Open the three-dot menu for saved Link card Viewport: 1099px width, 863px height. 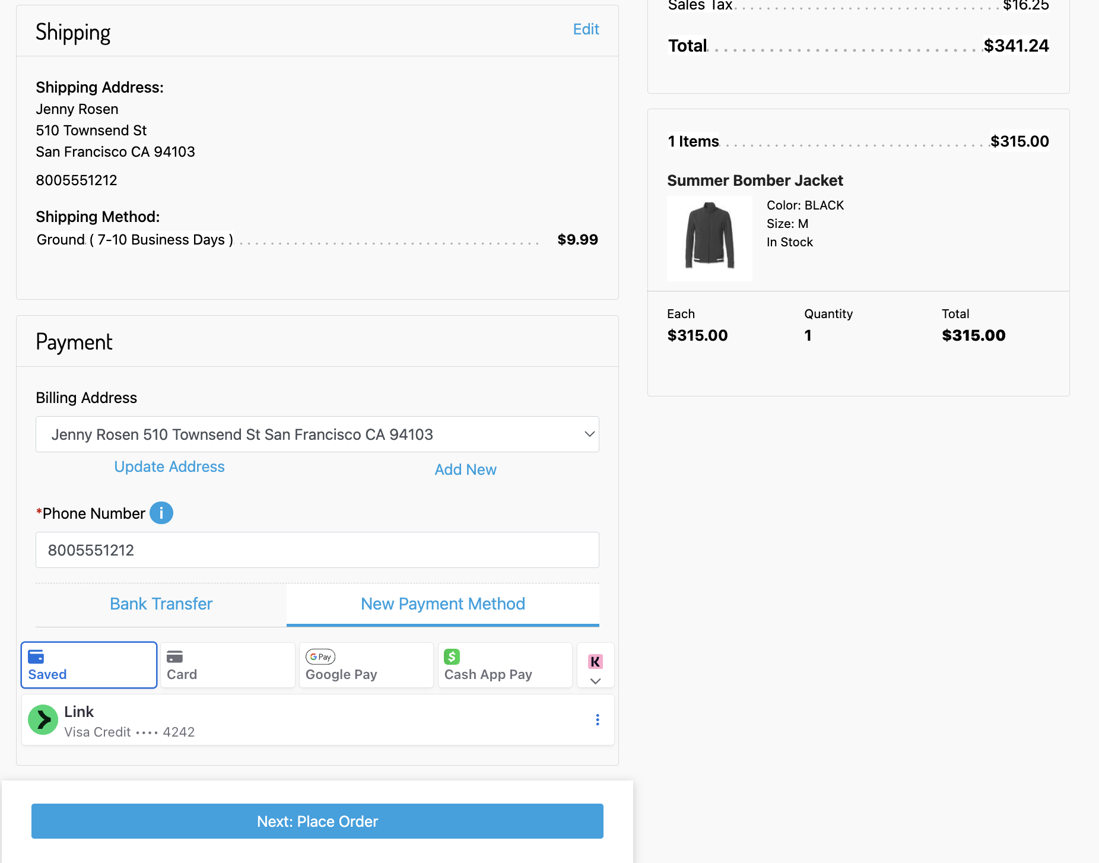point(597,720)
